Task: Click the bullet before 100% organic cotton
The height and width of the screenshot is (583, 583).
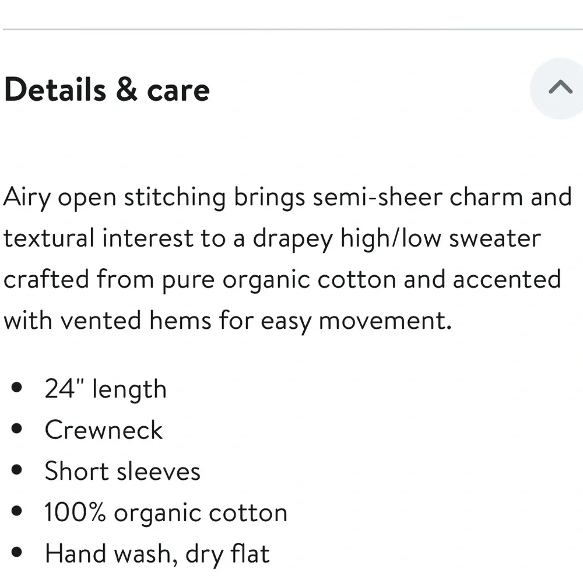Action: [17, 512]
